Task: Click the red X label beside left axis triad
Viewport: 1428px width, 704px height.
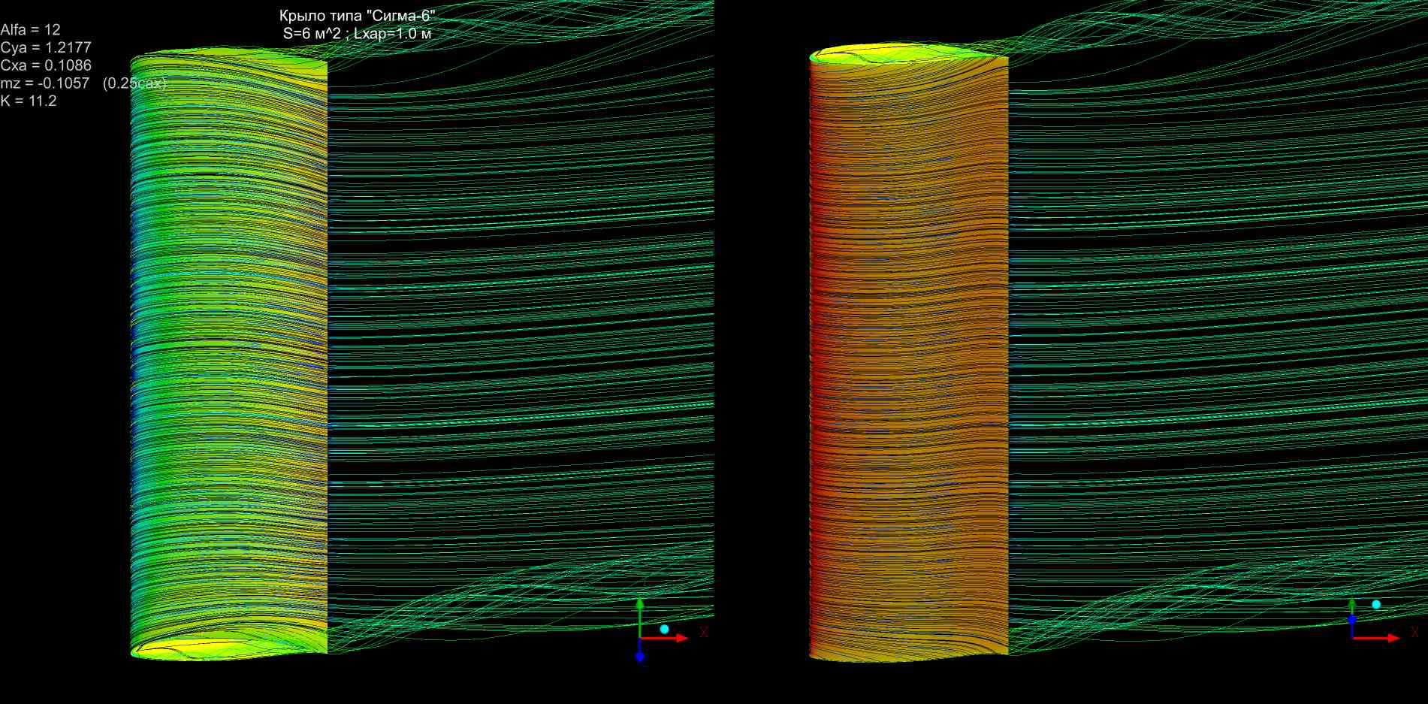Action: [704, 633]
